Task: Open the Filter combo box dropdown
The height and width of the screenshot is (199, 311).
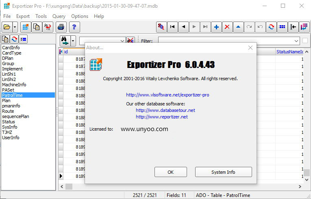Action: (296, 41)
